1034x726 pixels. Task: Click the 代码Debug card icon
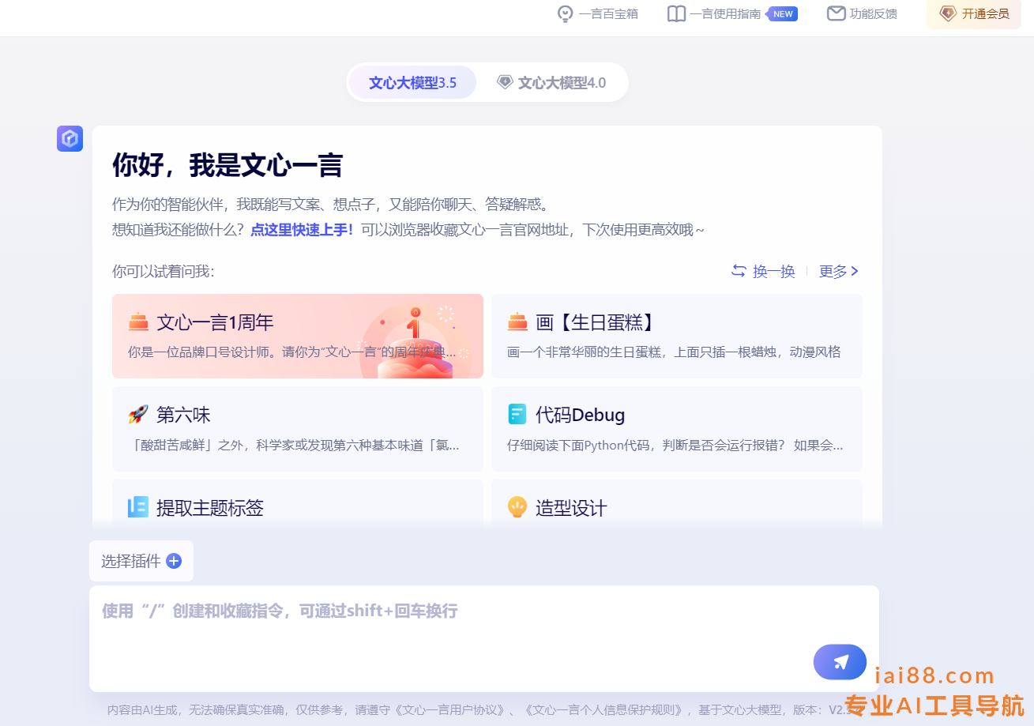click(x=517, y=415)
